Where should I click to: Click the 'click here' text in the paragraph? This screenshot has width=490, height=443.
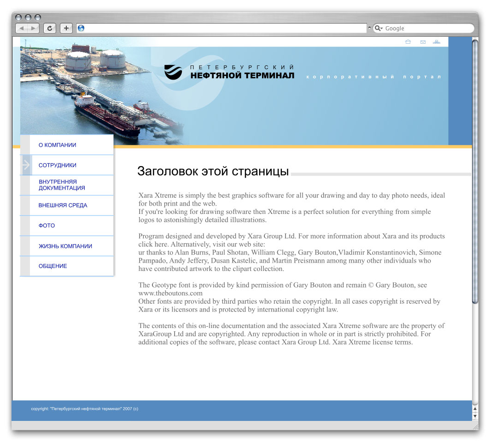tap(153, 244)
